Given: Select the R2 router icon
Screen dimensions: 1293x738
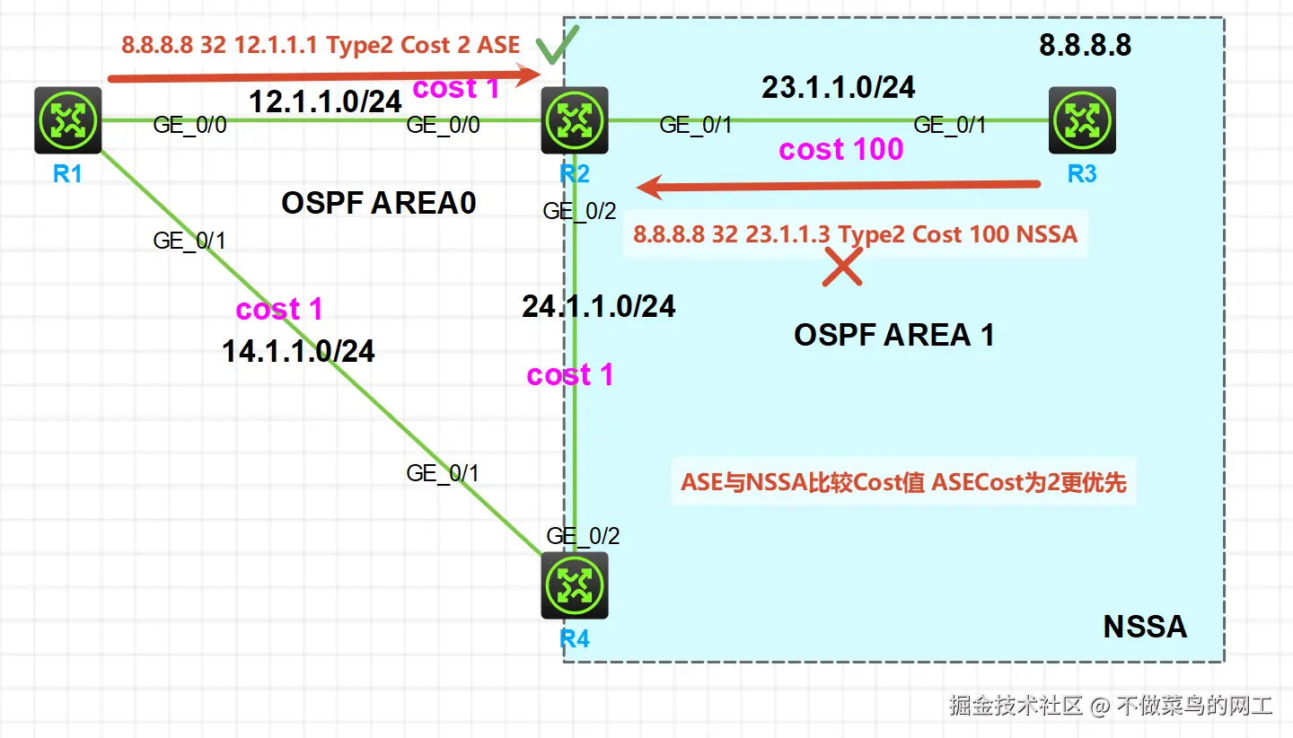Looking at the screenshot, I should (575, 120).
